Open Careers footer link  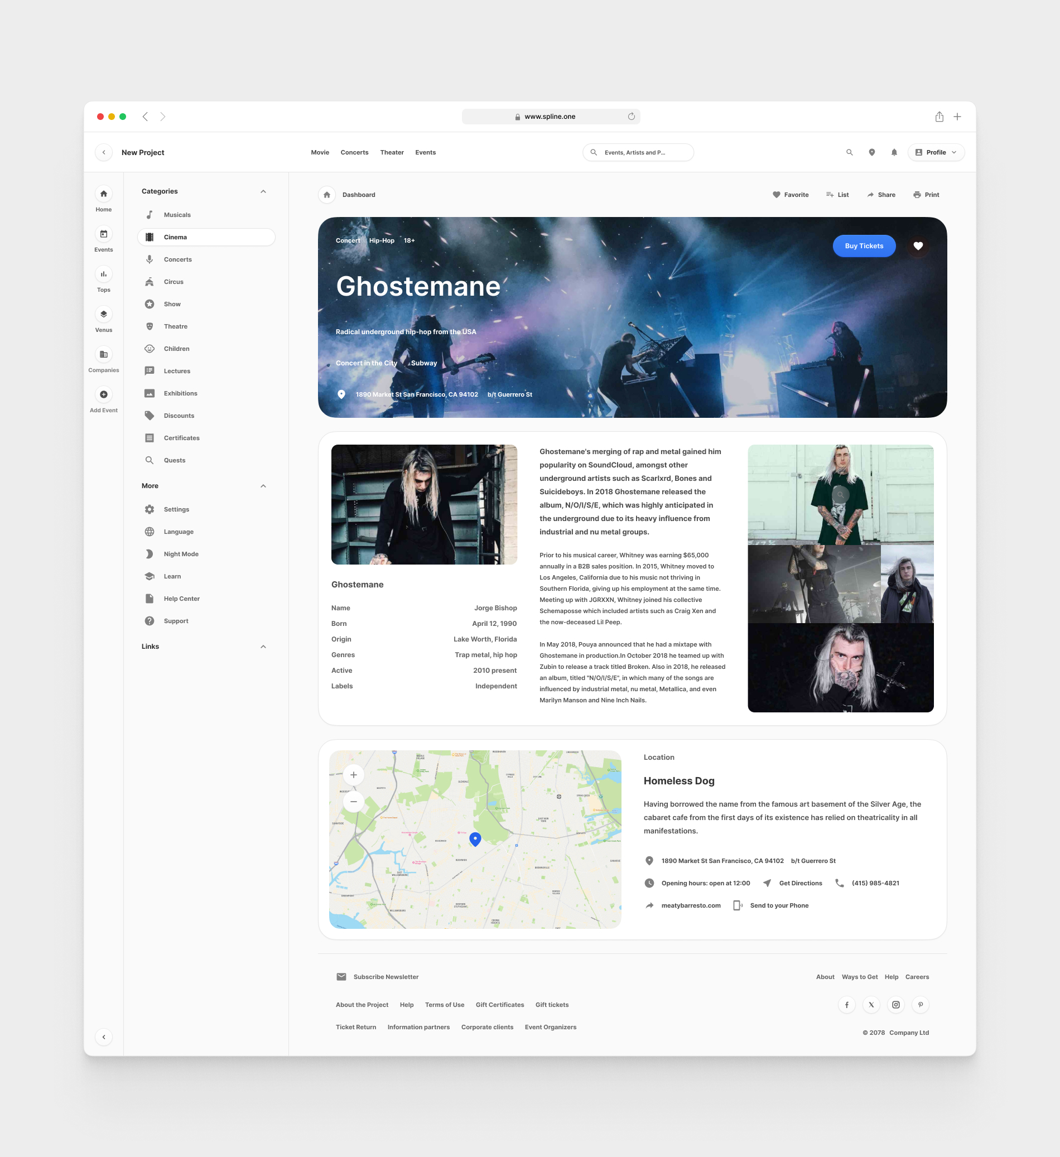[917, 977]
